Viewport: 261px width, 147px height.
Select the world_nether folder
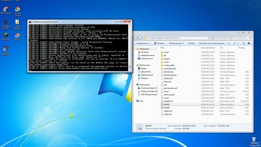[x=168, y=65]
